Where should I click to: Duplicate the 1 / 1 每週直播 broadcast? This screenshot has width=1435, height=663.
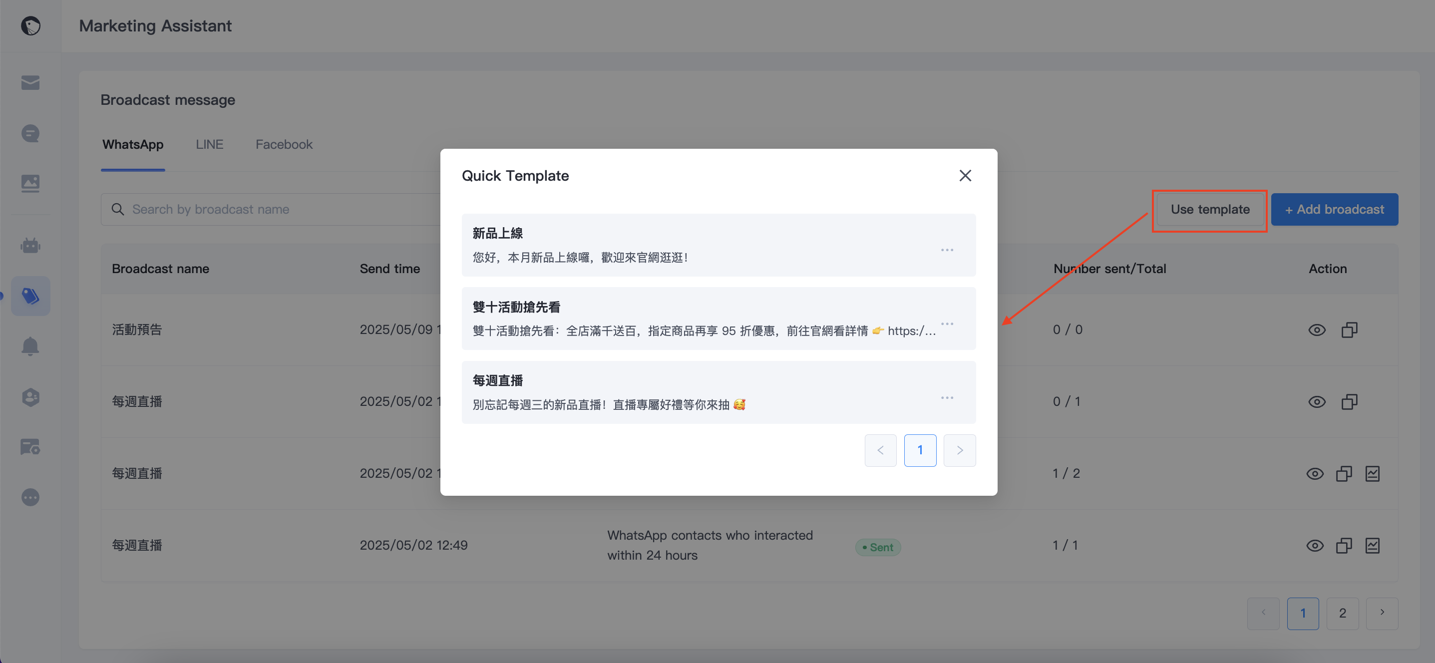[1344, 546]
